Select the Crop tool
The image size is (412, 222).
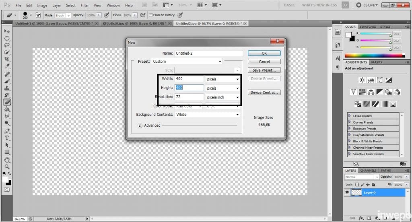(x=7, y=59)
